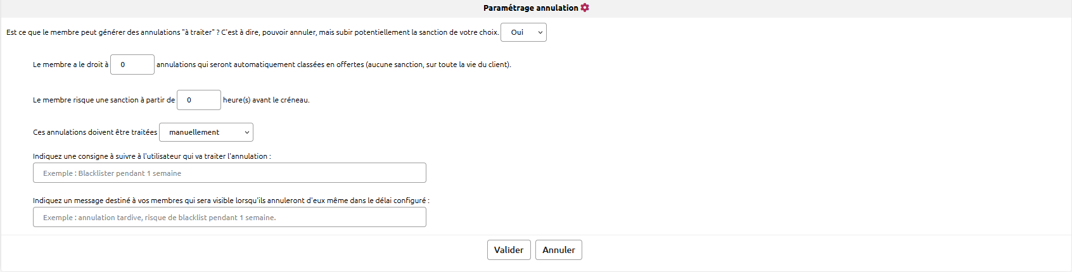Click the gear icon beside Paramétrage annulation
The image size is (1072, 272).
point(585,8)
